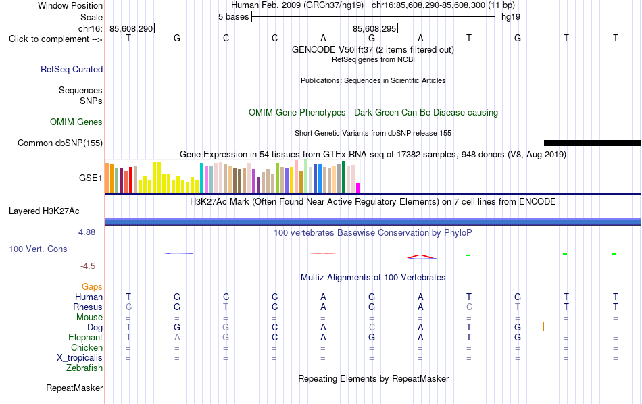The height and width of the screenshot is (404, 642).
Task: Select the black dbSNP variant bar
Action: point(593,143)
